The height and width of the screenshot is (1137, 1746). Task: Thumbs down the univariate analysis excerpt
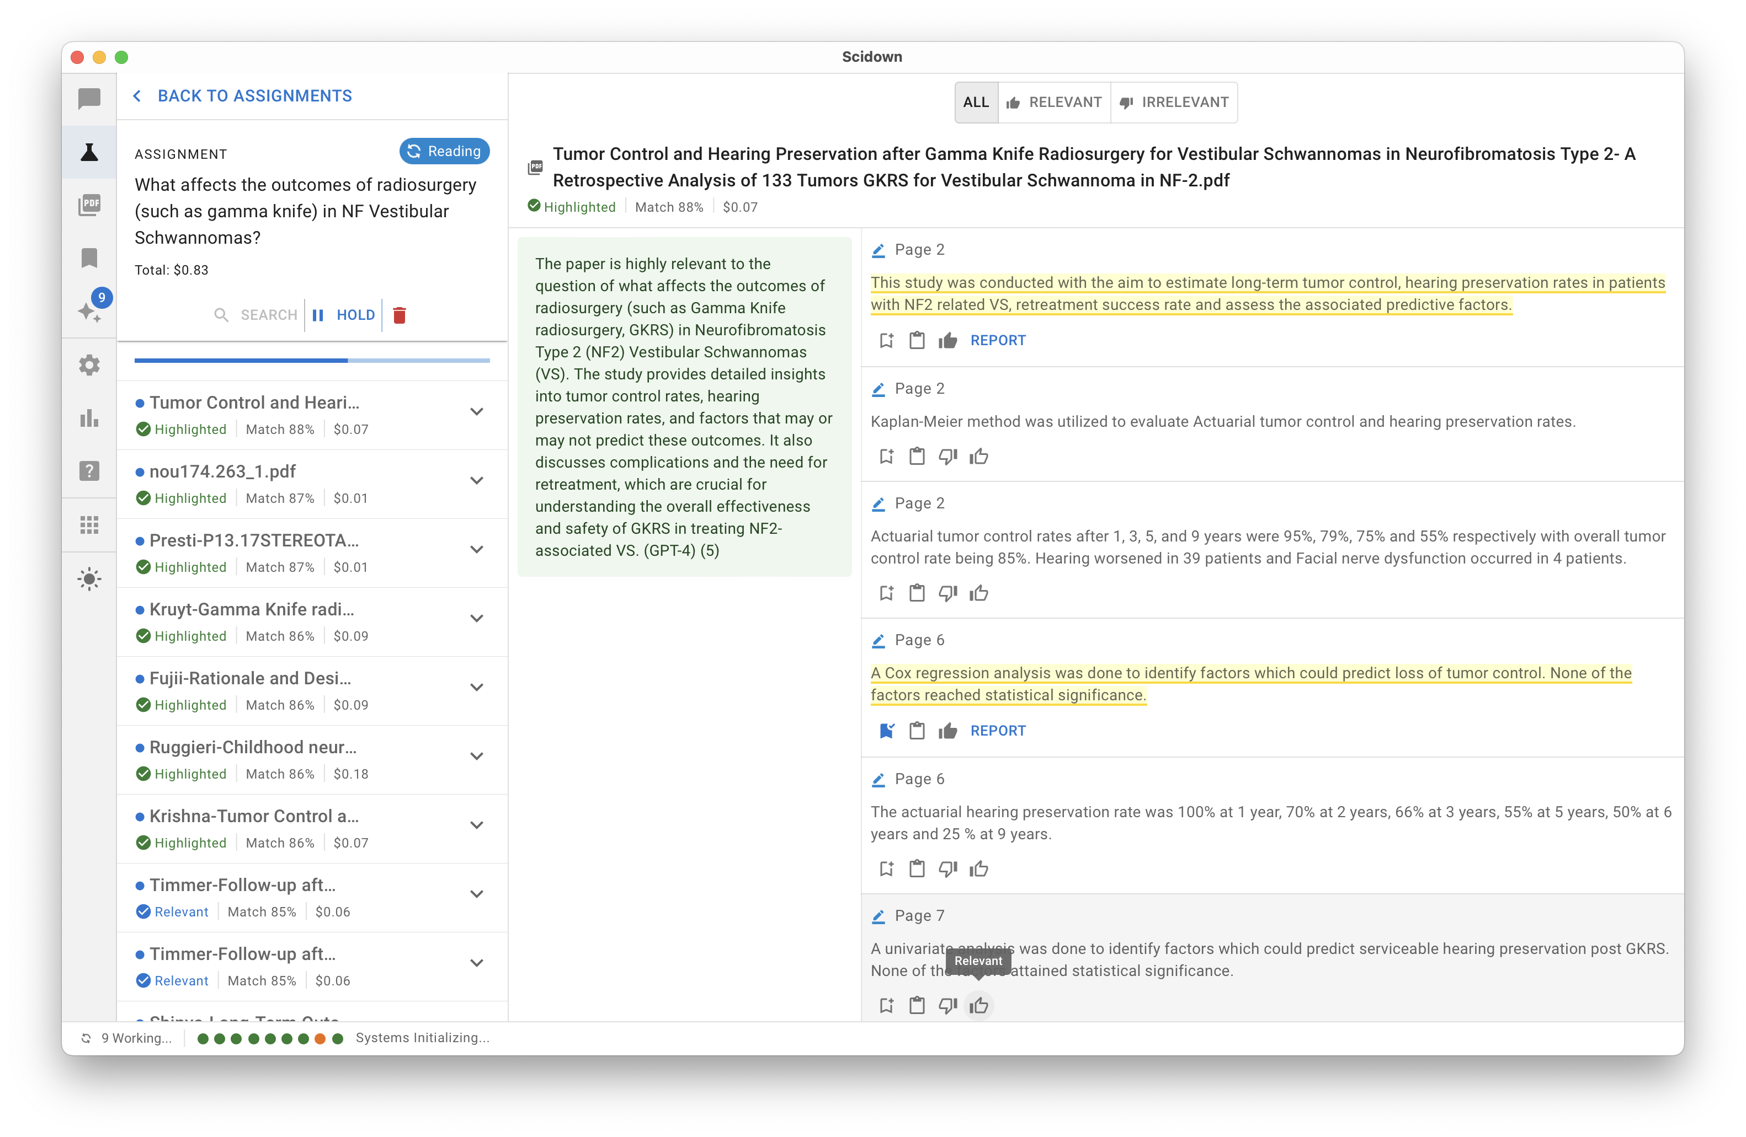point(948,1006)
